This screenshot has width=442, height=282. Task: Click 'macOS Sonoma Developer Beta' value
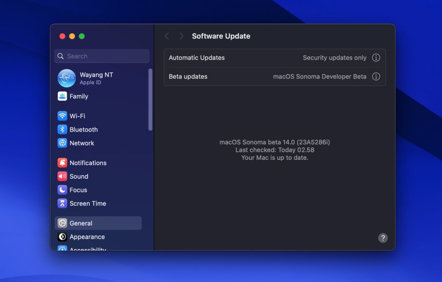[x=320, y=76]
